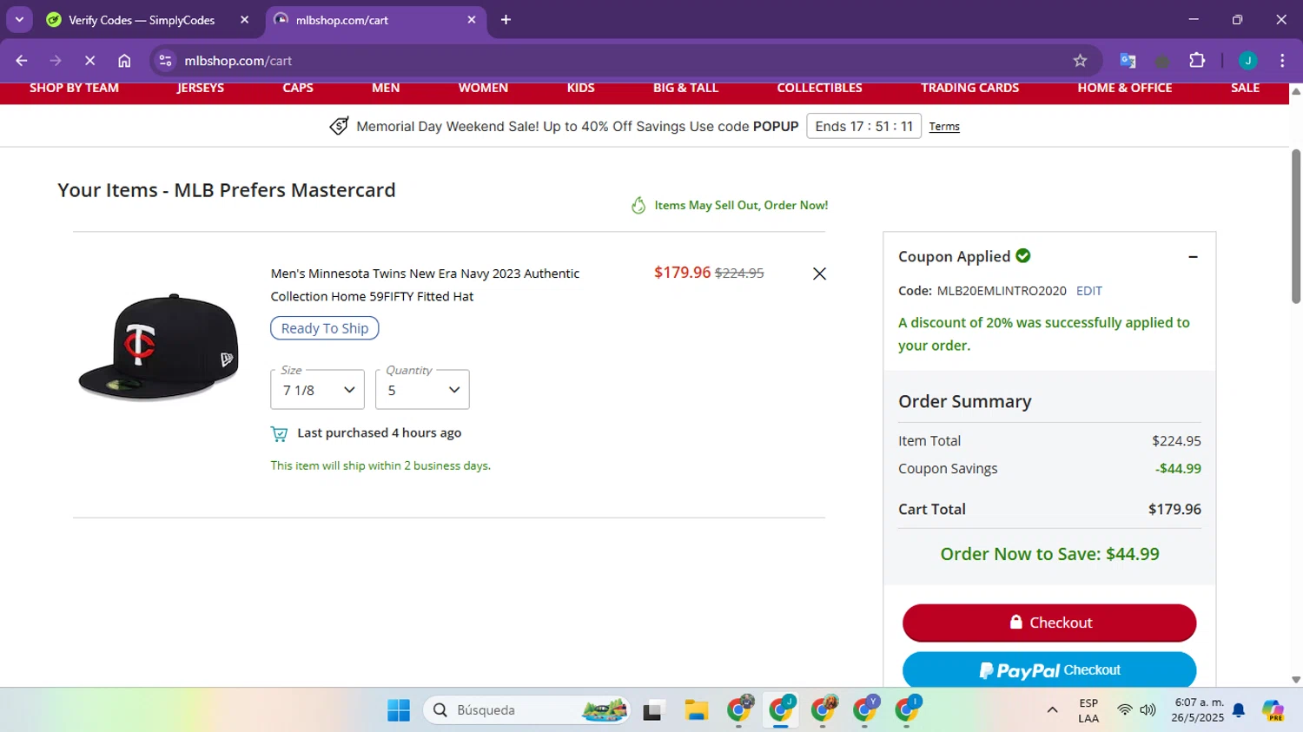
Task: Click the Cart Total $179.96 value
Action: click(x=1174, y=510)
